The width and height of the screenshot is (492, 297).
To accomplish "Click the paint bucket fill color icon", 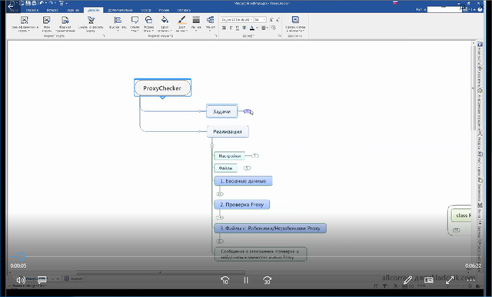I will coord(165,20).
